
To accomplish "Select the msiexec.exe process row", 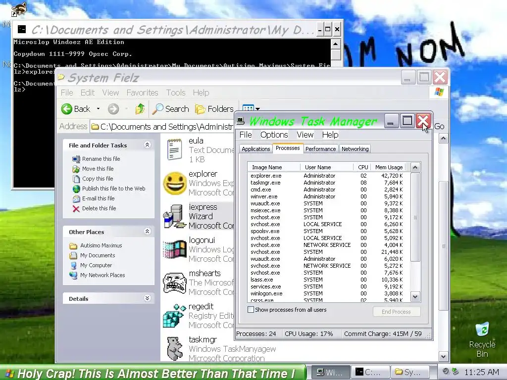I will pyautogui.click(x=329, y=210).
